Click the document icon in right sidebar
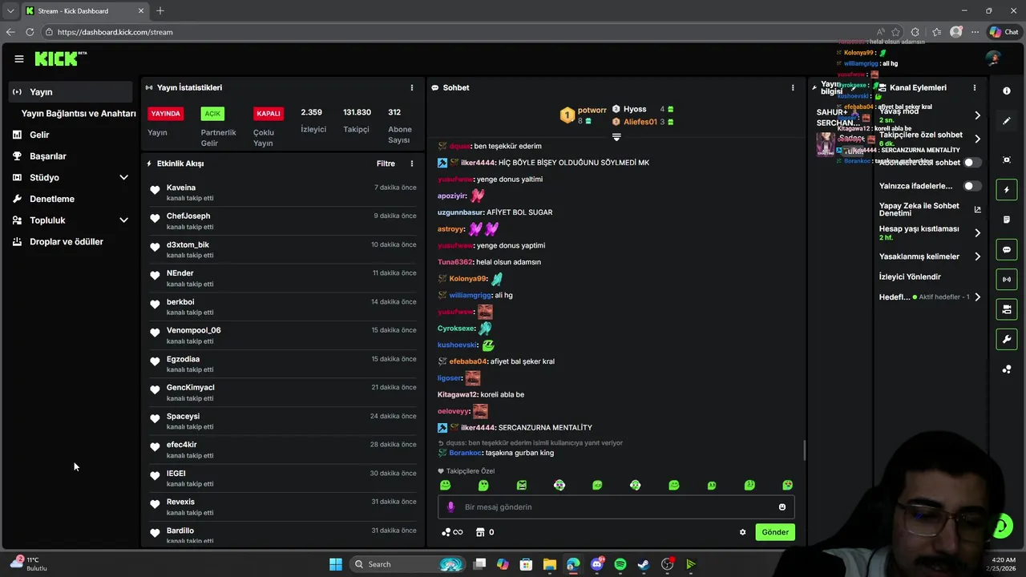 click(x=1007, y=220)
